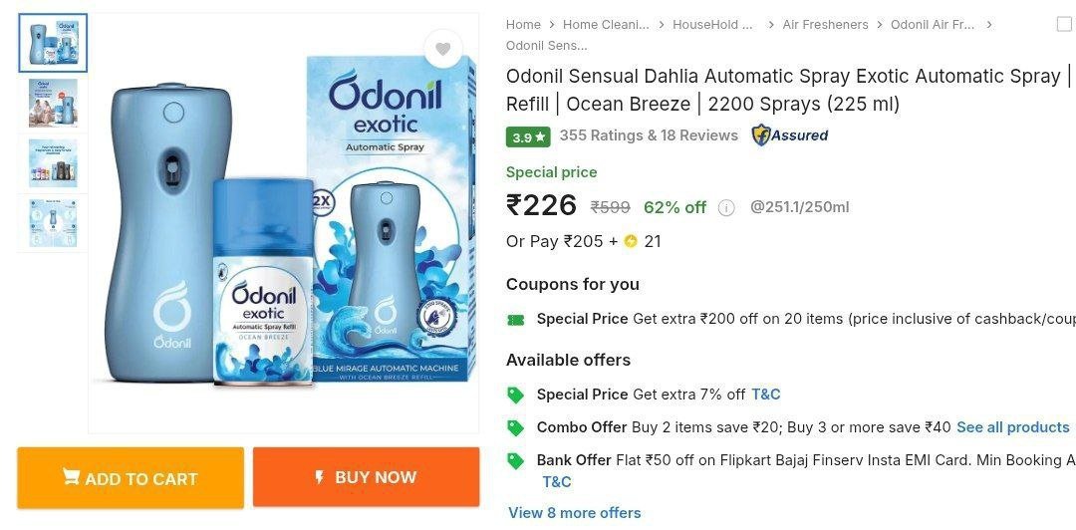
Task: Open the Home breadcrumb link
Action: pos(523,24)
